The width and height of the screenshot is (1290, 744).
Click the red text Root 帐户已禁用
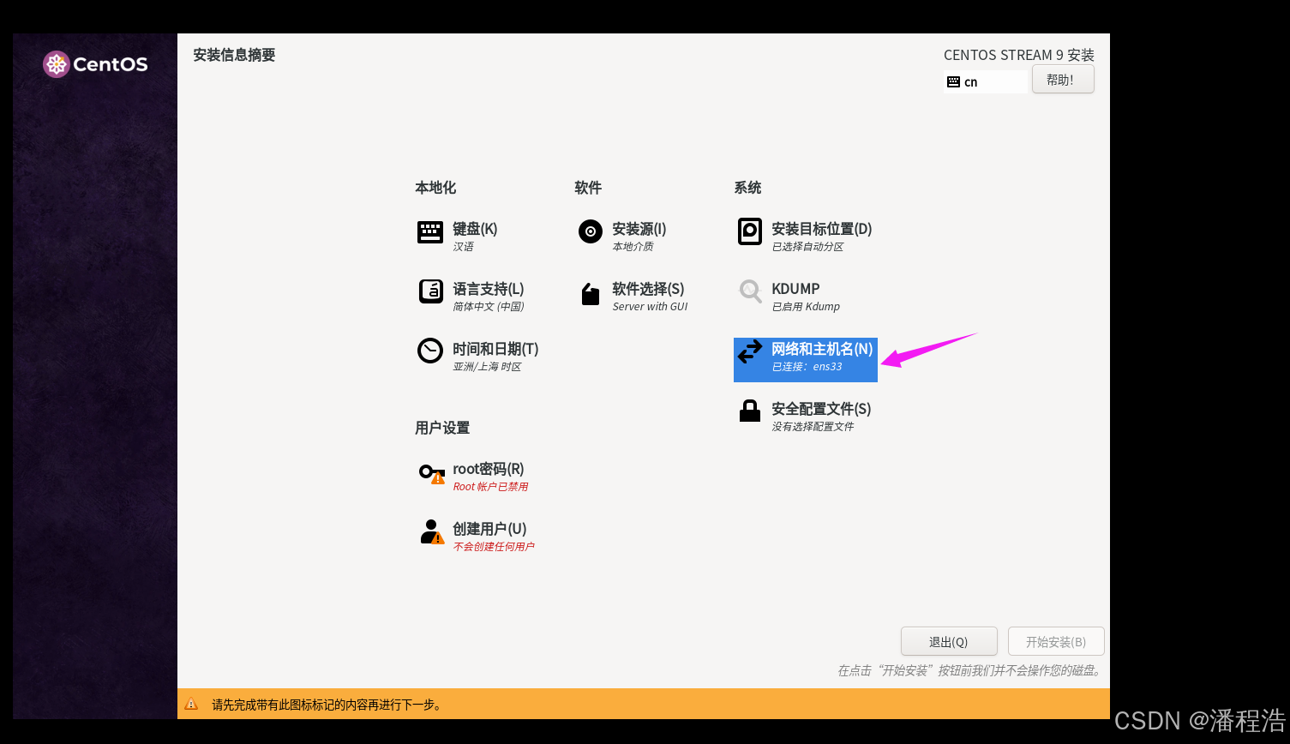(x=490, y=487)
